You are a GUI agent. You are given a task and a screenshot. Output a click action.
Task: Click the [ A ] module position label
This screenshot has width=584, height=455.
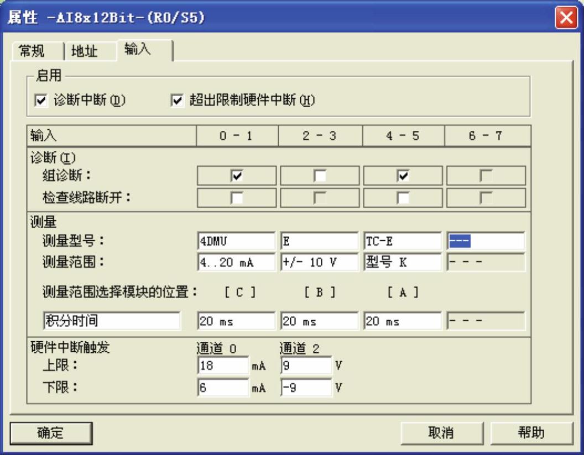pos(403,293)
